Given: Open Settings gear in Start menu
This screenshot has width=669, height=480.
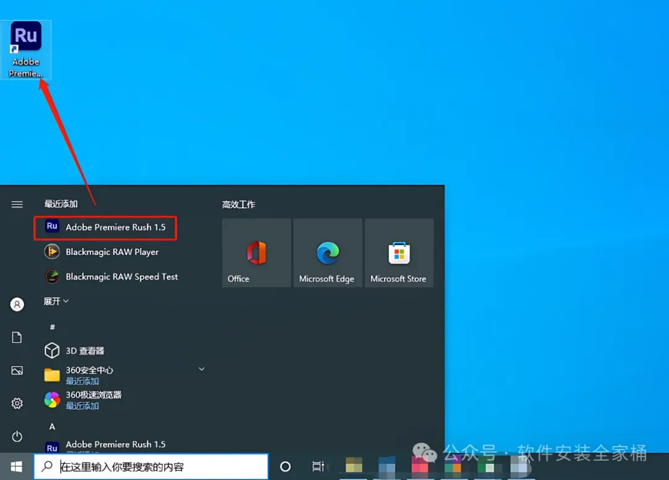Looking at the screenshot, I should point(17,403).
